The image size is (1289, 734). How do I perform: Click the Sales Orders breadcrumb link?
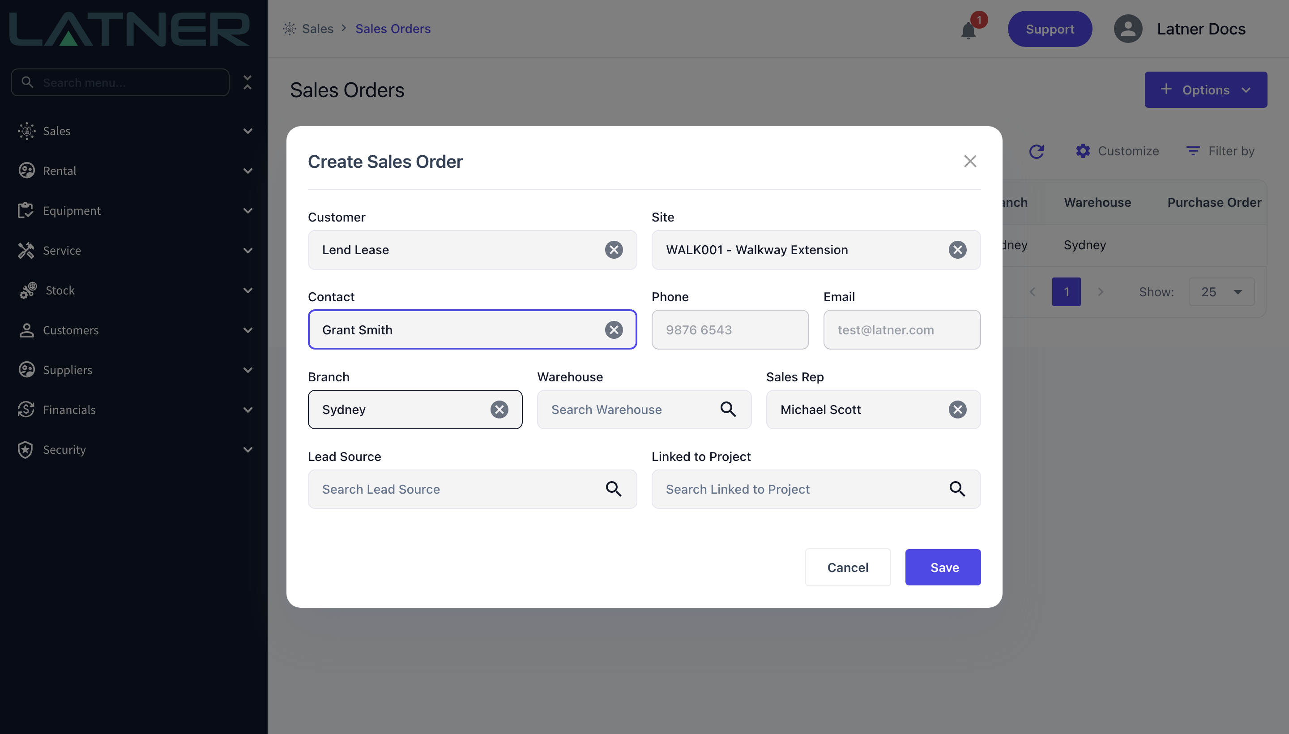click(x=393, y=29)
